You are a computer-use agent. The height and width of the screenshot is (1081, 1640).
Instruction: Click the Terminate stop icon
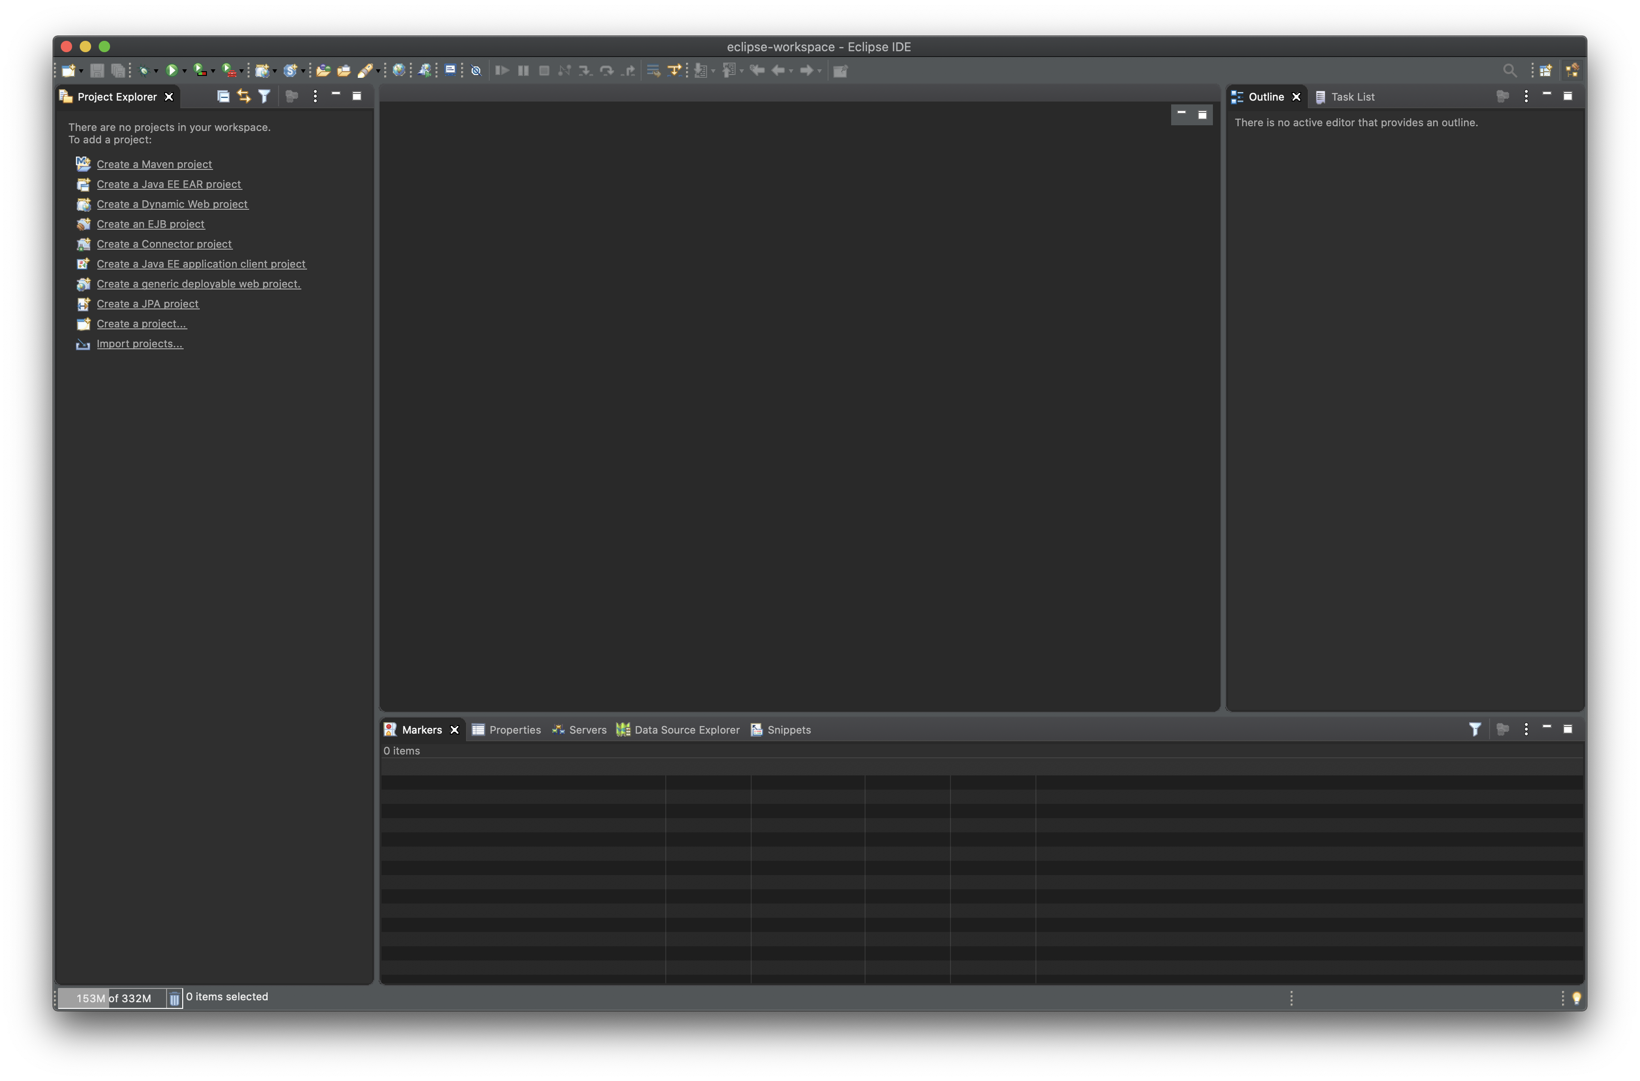pyautogui.click(x=544, y=70)
